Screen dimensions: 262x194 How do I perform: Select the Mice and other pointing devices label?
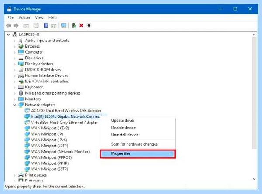53,93
